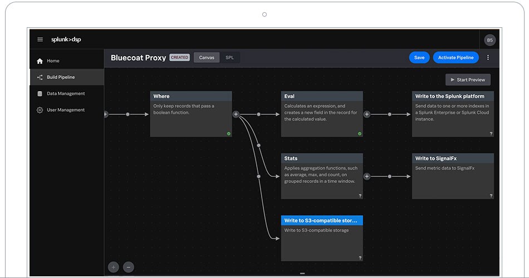Click the plus after the Stats node

(x=367, y=176)
